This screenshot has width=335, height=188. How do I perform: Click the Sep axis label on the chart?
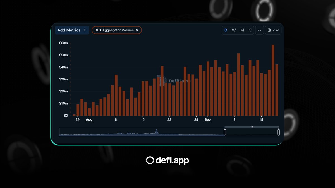(207, 119)
